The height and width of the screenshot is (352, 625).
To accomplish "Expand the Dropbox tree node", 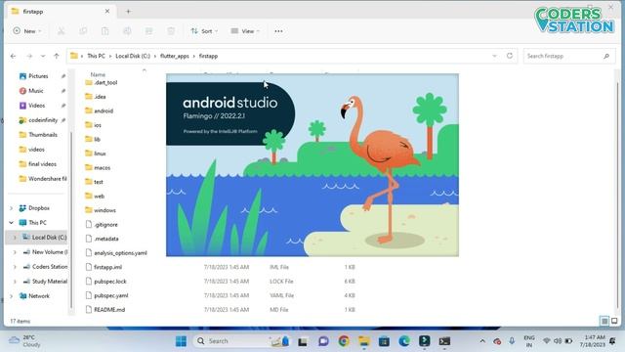I will pos(11,208).
